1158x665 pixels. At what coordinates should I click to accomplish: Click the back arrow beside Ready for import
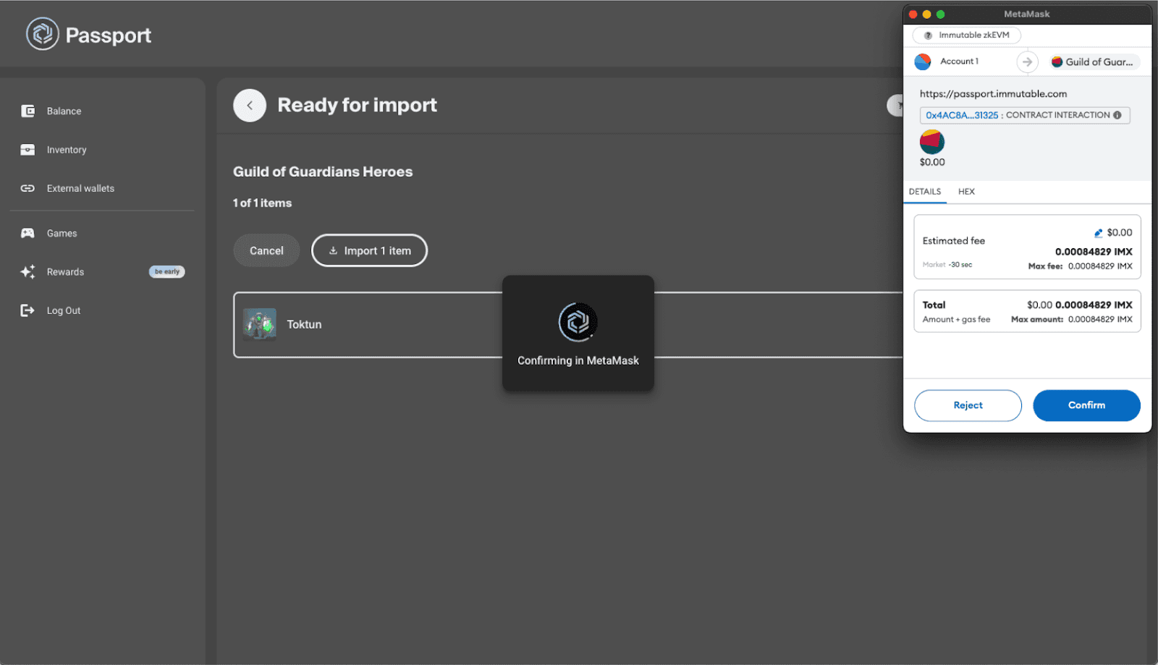click(249, 105)
